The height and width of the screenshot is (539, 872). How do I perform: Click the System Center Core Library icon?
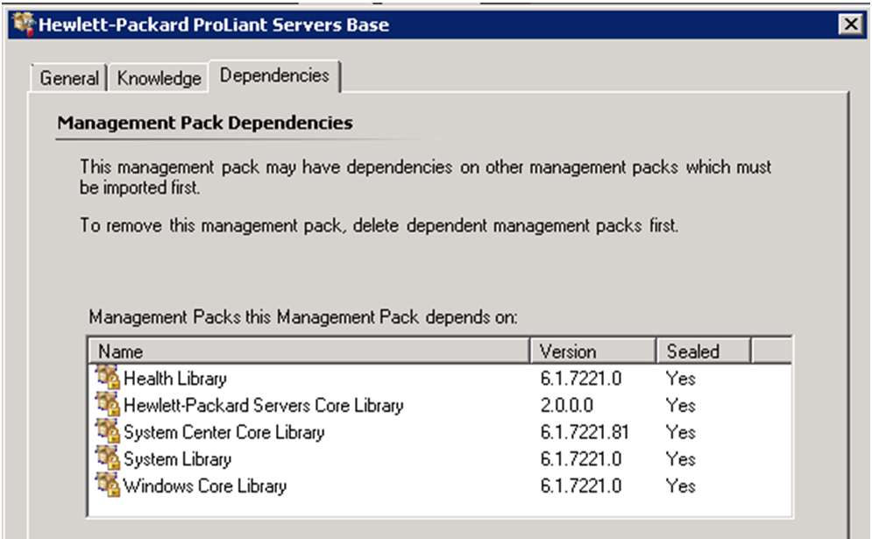pyautogui.click(x=108, y=432)
